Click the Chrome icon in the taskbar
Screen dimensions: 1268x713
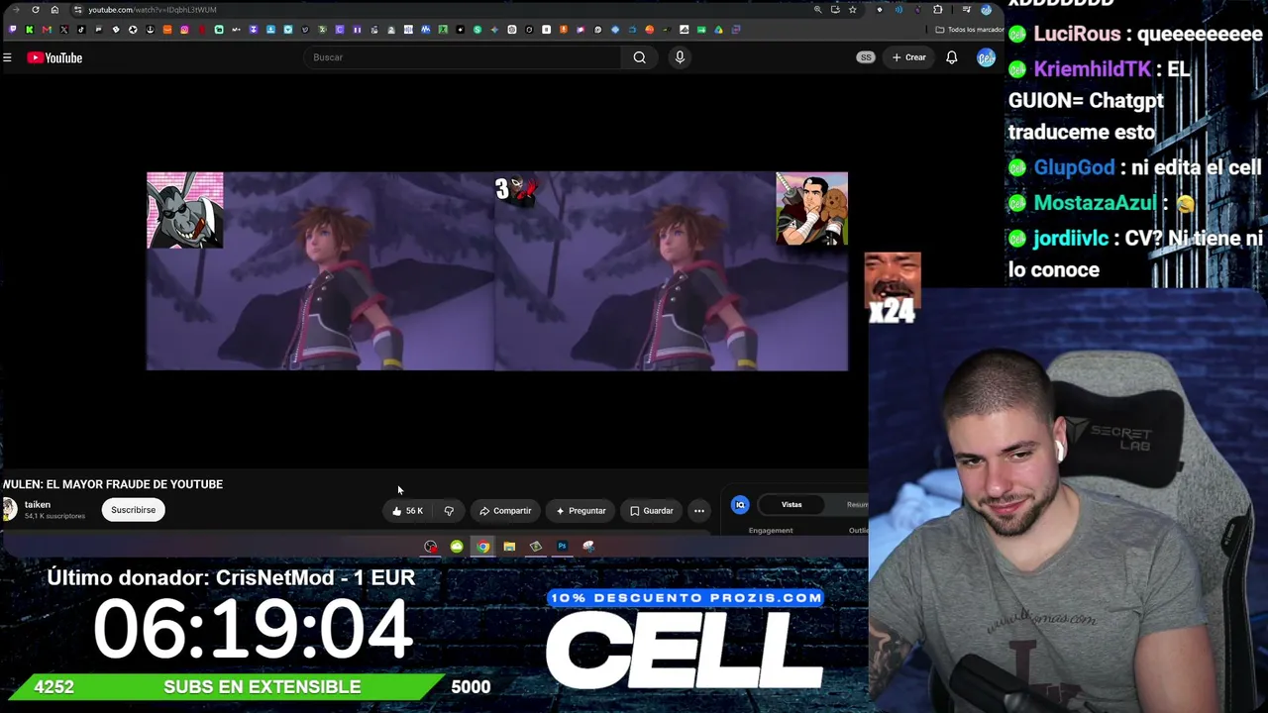(x=482, y=547)
